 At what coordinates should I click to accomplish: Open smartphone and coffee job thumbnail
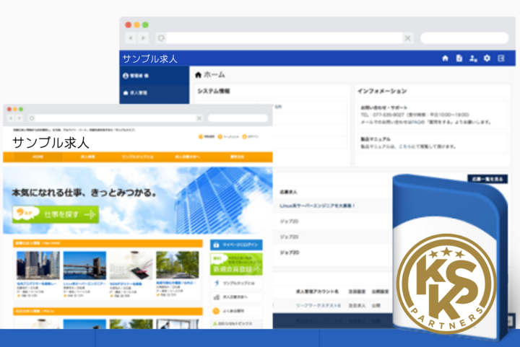click(131, 265)
